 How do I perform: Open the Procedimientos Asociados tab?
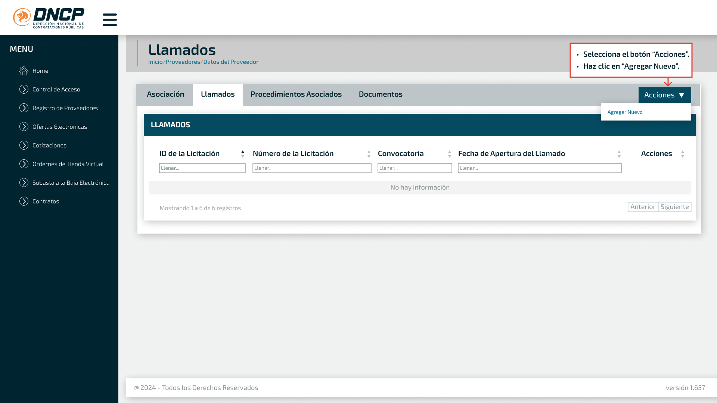(x=296, y=94)
